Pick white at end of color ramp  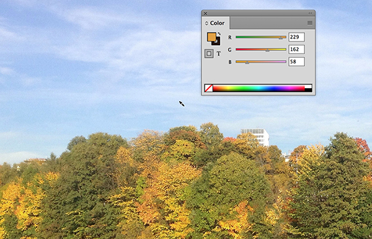[x=308, y=86]
